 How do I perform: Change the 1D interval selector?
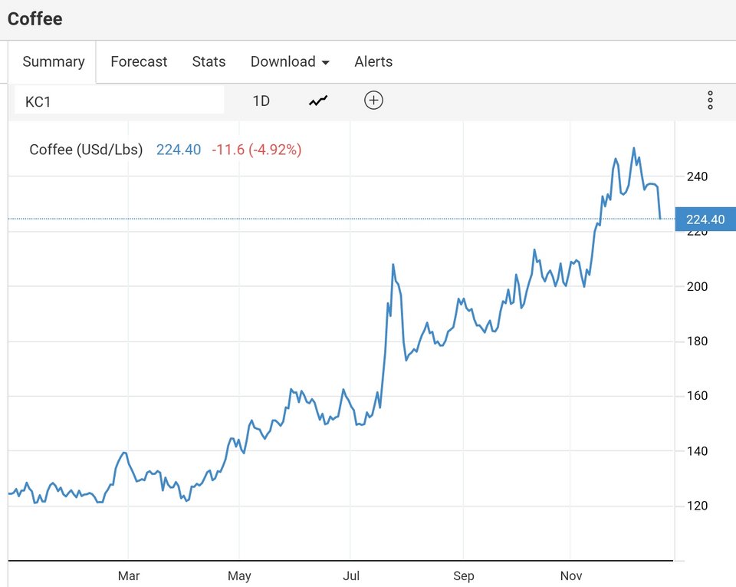click(x=261, y=101)
